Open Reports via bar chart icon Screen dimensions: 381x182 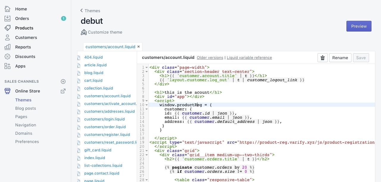point(7,47)
